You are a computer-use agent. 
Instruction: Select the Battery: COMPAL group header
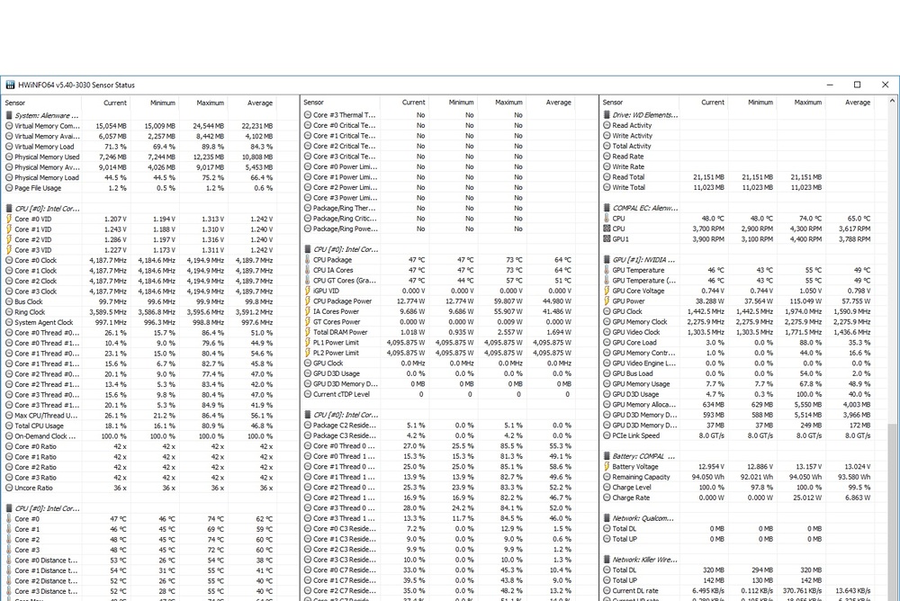click(644, 456)
